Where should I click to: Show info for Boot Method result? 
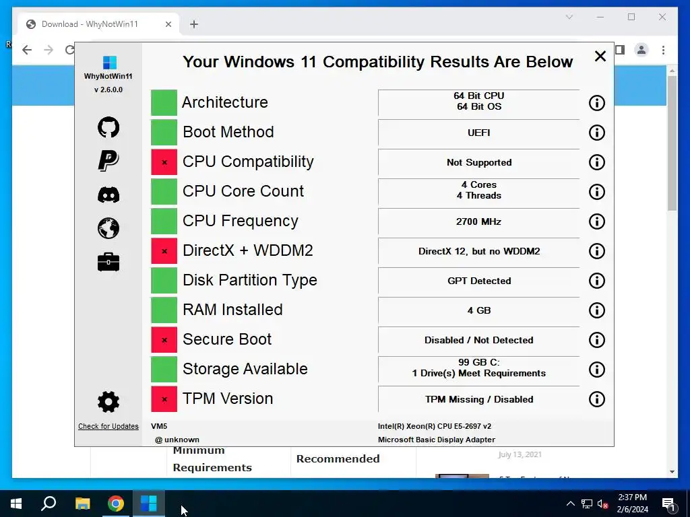[x=597, y=133]
